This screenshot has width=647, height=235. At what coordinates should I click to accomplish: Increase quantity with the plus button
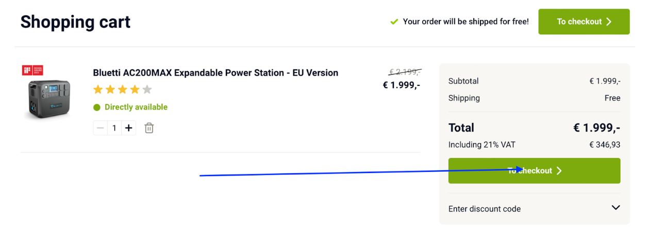pyautogui.click(x=129, y=128)
